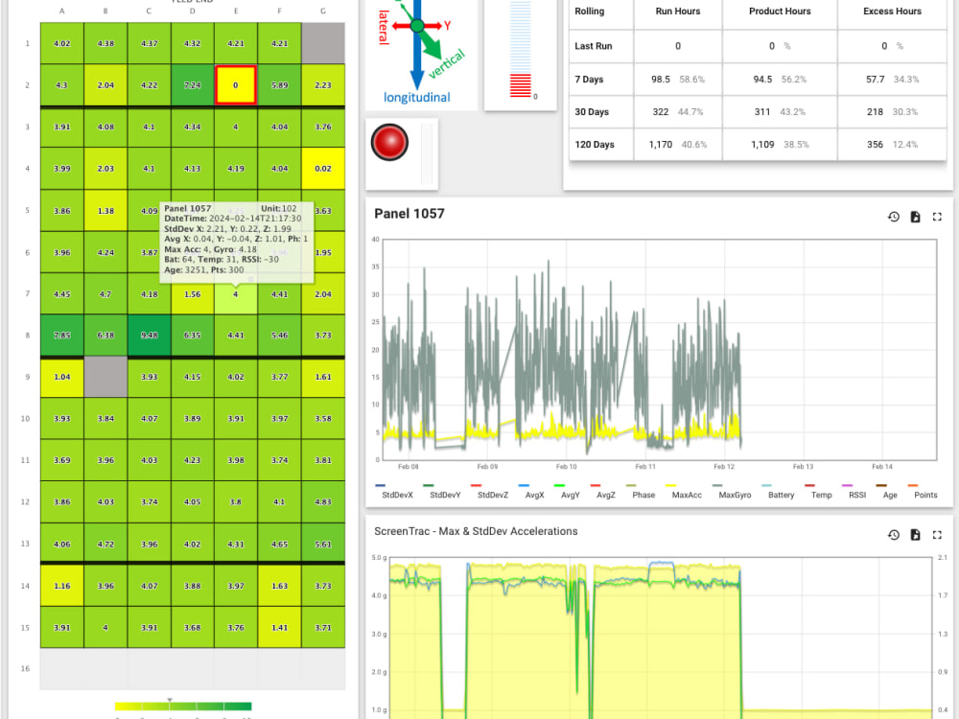Export ScreenTrac accelerations chart file
Viewport: 959px width, 719px height.
pos(916,534)
